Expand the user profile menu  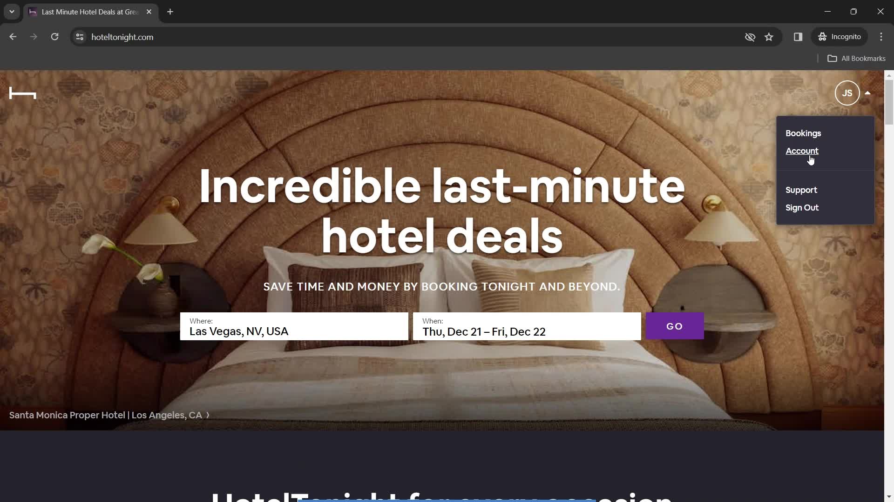pos(847,93)
